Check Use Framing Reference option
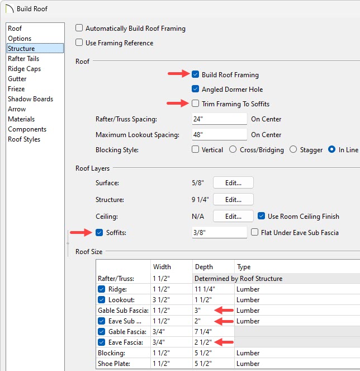This screenshot has width=360, height=371. click(79, 43)
